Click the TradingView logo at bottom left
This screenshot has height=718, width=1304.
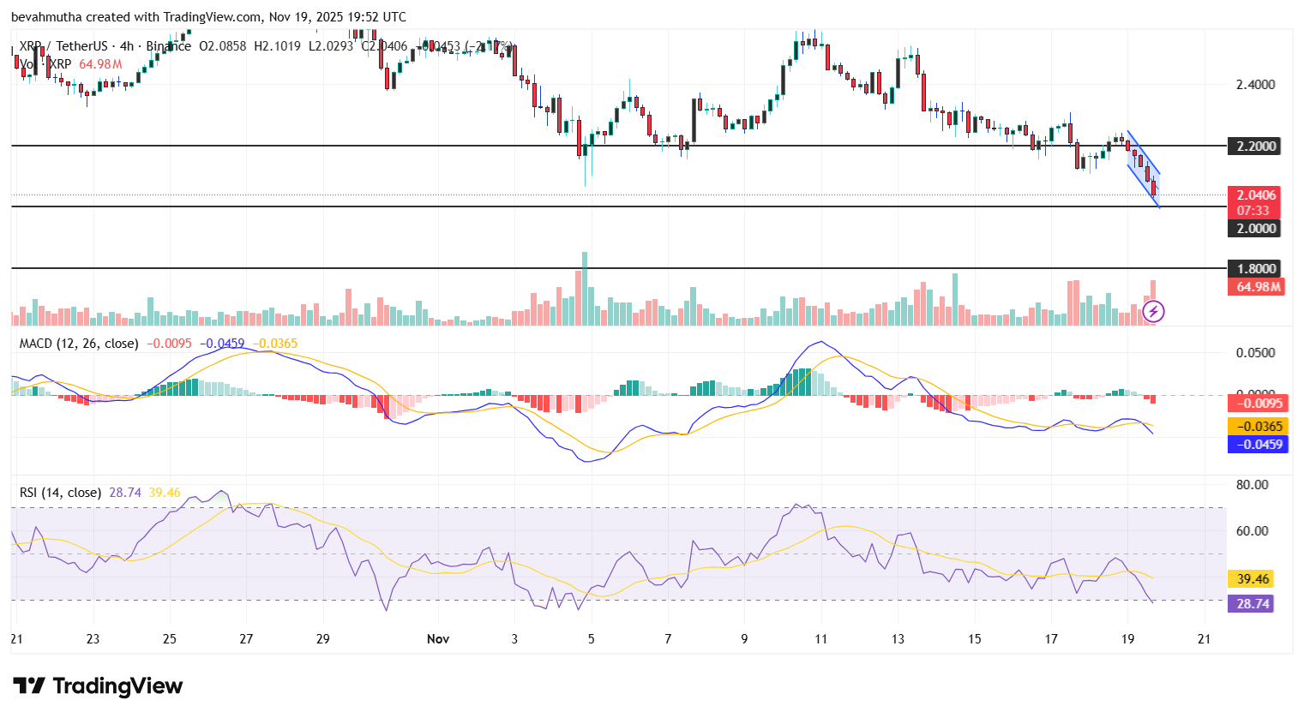click(x=98, y=686)
